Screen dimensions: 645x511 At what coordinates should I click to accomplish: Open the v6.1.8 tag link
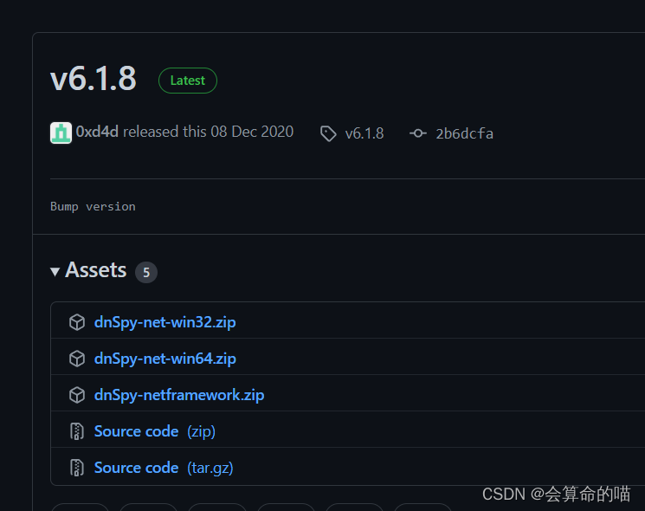pyautogui.click(x=364, y=133)
